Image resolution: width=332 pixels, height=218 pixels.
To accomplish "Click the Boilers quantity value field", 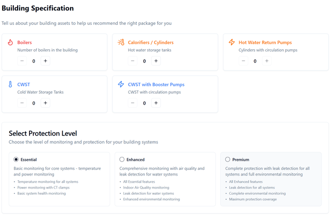I will coord(34,61).
